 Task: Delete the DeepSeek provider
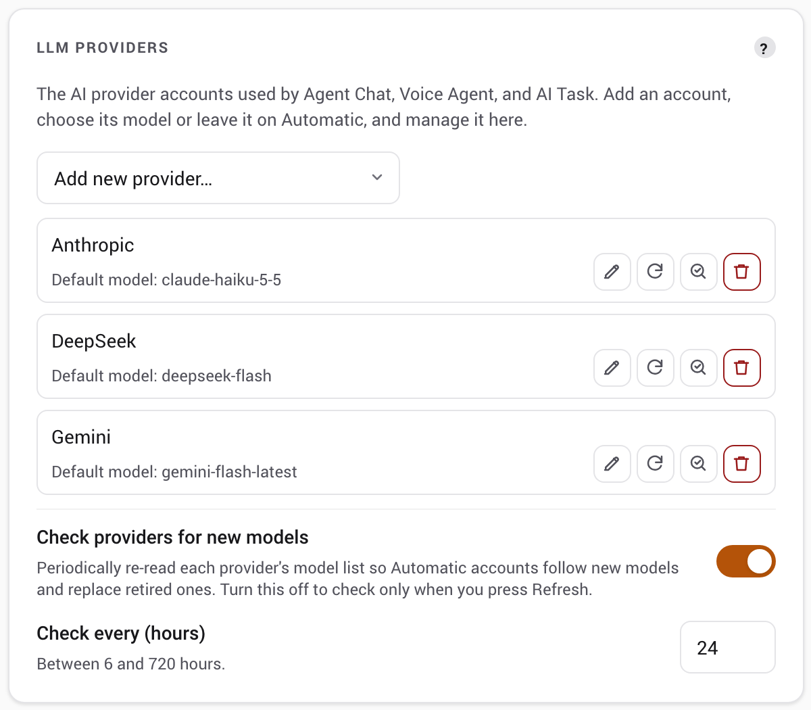[x=742, y=368]
